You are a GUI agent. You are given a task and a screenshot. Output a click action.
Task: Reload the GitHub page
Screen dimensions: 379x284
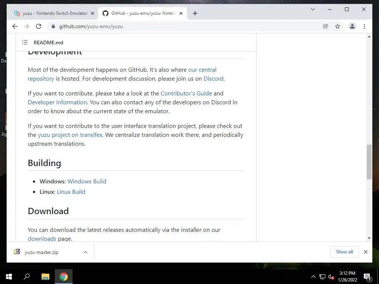pos(38,26)
